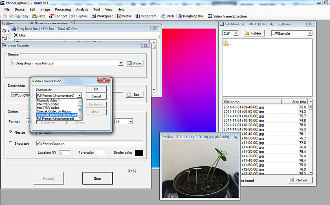This screenshot has height=205, width=330.
Task: Expand the Source dropdown list
Action: [x=120, y=63]
